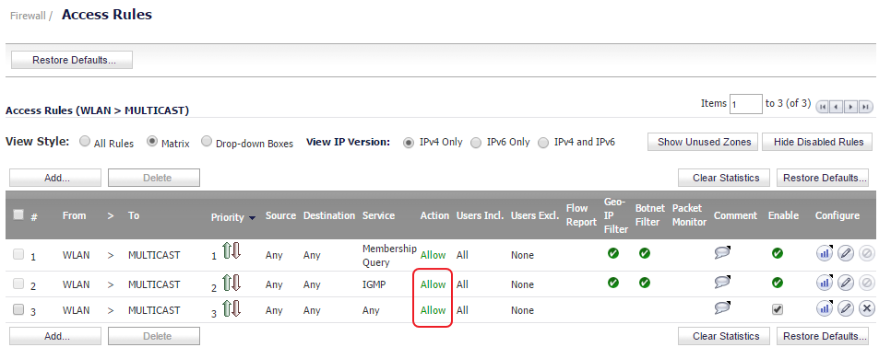Open statistics icon for rule 3 Any service
Screen dimensions: 879x359
click(x=825, y=308)
